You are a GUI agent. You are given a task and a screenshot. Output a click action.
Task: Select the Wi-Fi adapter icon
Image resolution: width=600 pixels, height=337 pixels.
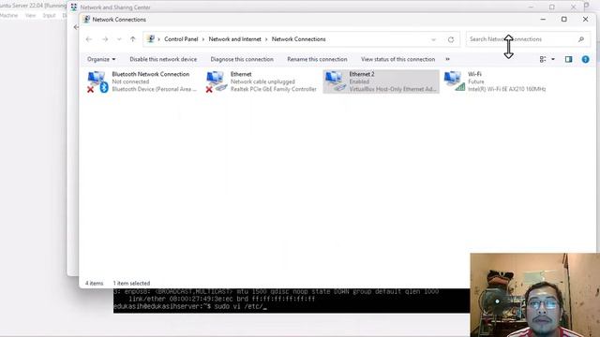point(454,81)
